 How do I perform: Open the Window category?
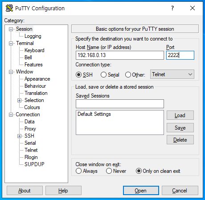(x=25, y=72)
